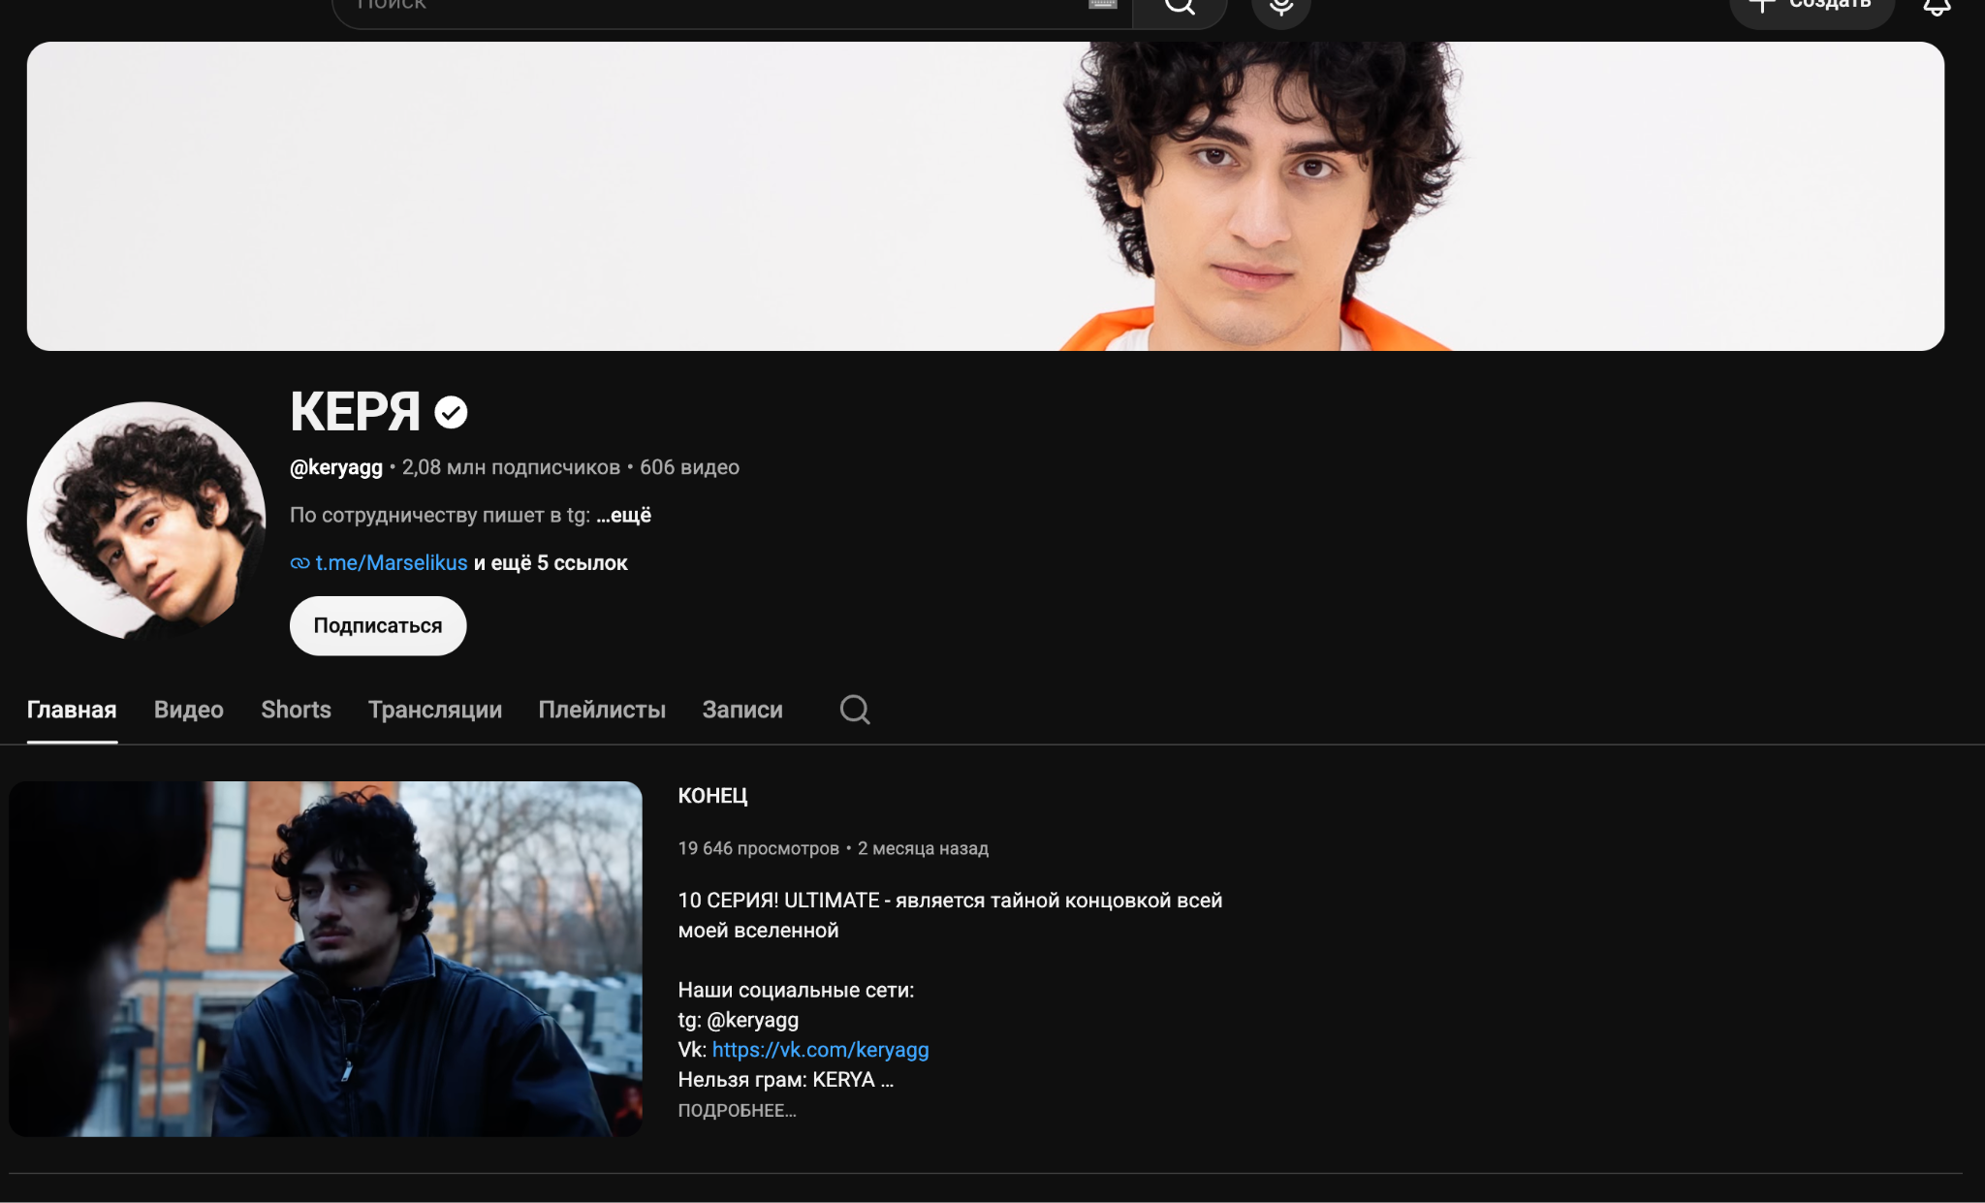Expand channel description via ...ещё
Viewport: 1985px width, 1203px height.
click(624, 516)
